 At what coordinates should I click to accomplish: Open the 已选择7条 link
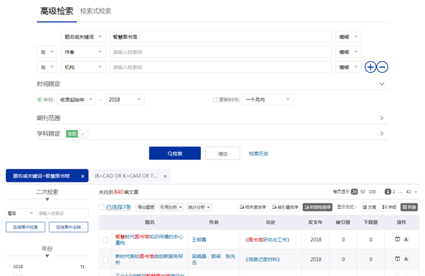pos(118,207)
